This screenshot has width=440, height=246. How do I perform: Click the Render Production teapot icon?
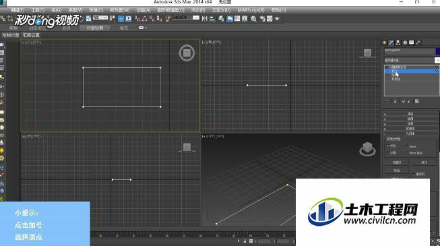(x=277, y=19)
